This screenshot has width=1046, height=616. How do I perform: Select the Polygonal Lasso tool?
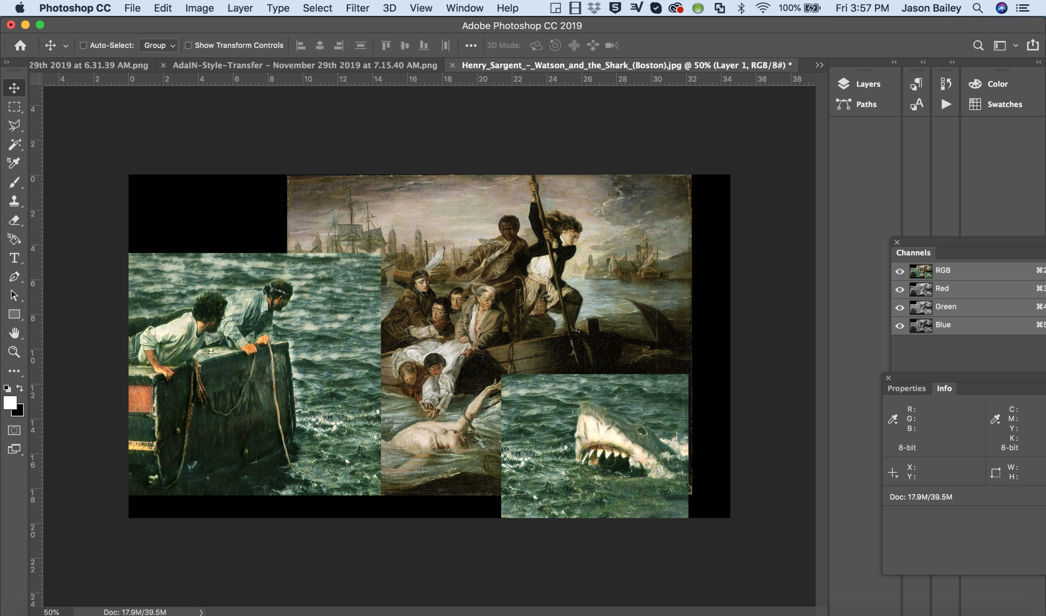coord(14,126)
